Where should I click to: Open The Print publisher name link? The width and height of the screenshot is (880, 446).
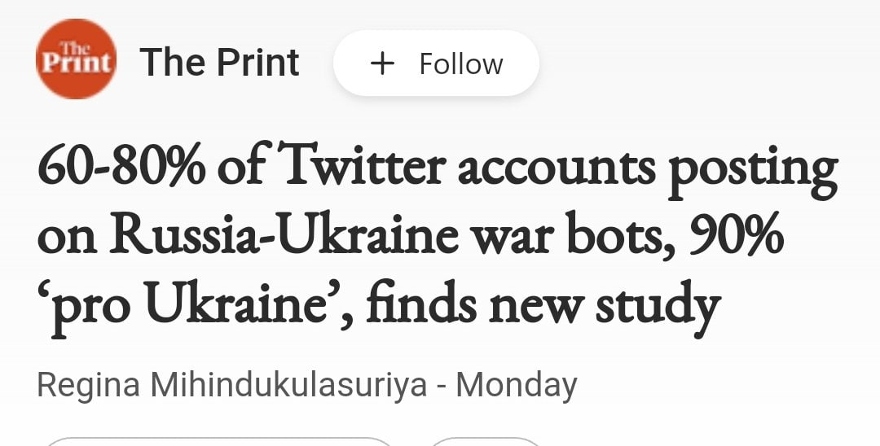click(x=220, y=63)
